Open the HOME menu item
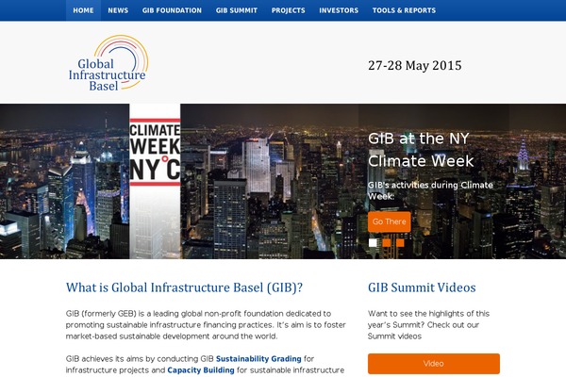The height and width of the screenshot is (377, 566). tap(83, 10)
